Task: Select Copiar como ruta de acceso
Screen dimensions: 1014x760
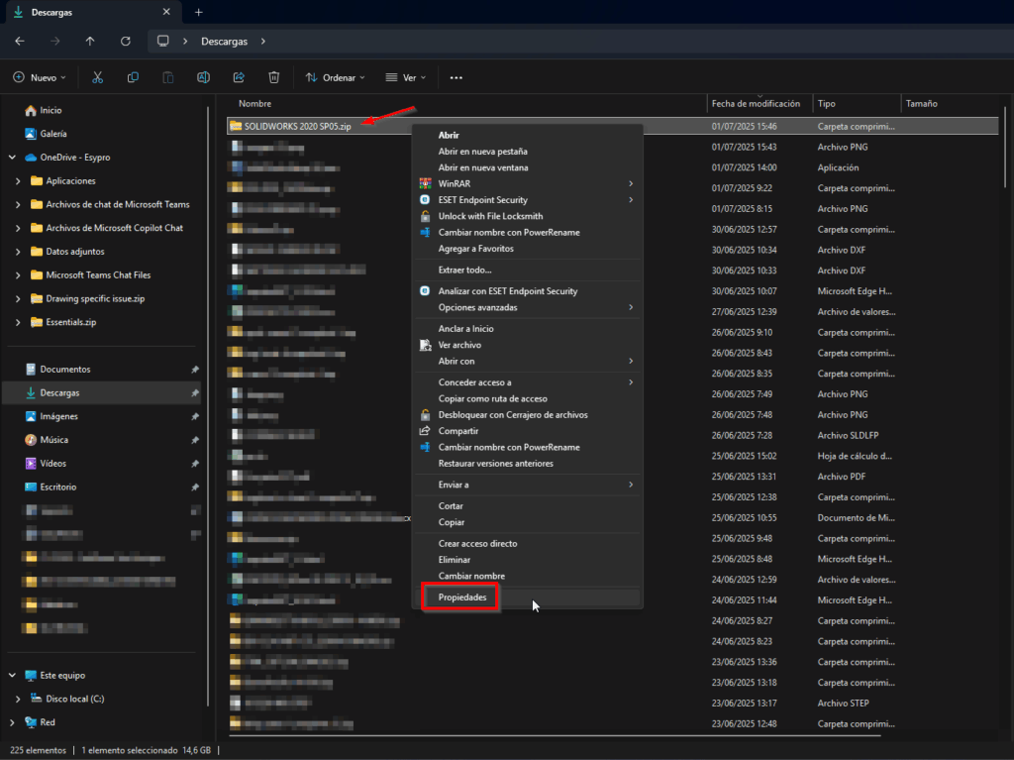Action: [x=528, y=398]
